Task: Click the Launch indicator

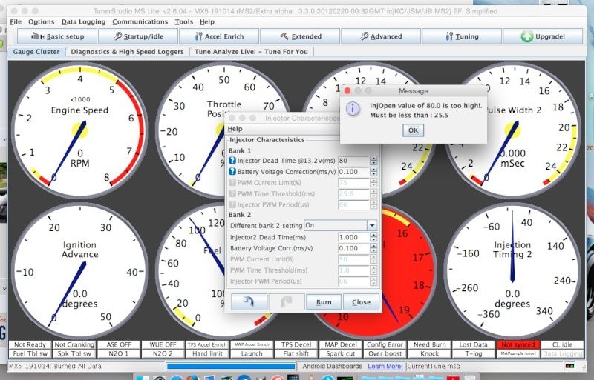Action: (x=252, y=353)
